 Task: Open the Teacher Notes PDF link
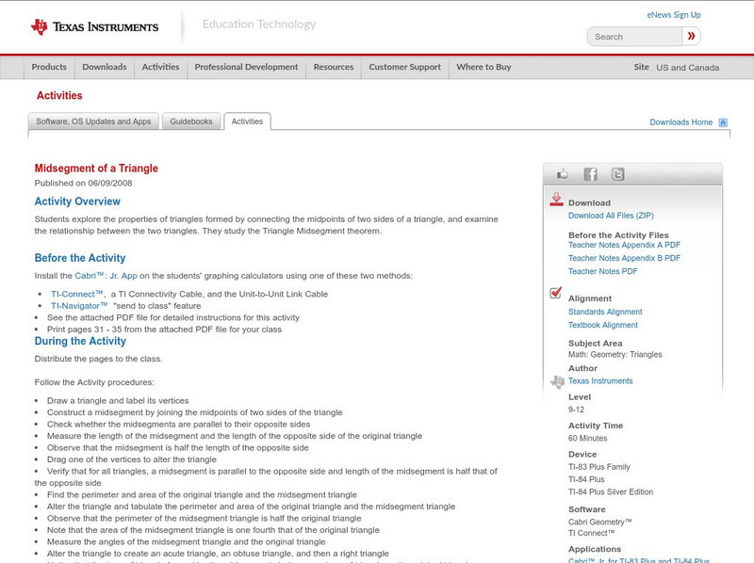(x=602, y=271)
